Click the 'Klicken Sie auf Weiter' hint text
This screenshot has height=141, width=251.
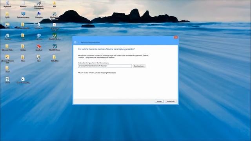97,73
